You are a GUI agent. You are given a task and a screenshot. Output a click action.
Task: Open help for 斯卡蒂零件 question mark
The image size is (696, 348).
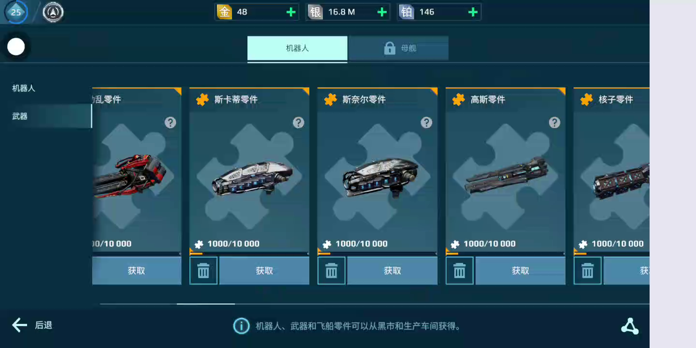(299, 122)
